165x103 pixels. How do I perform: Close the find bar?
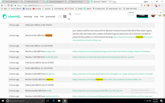coord(161,12)
